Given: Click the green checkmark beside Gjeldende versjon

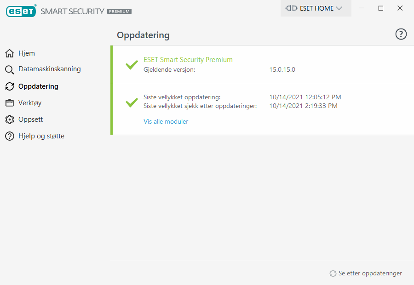Looking at the screenshot, I should (132, 65).
